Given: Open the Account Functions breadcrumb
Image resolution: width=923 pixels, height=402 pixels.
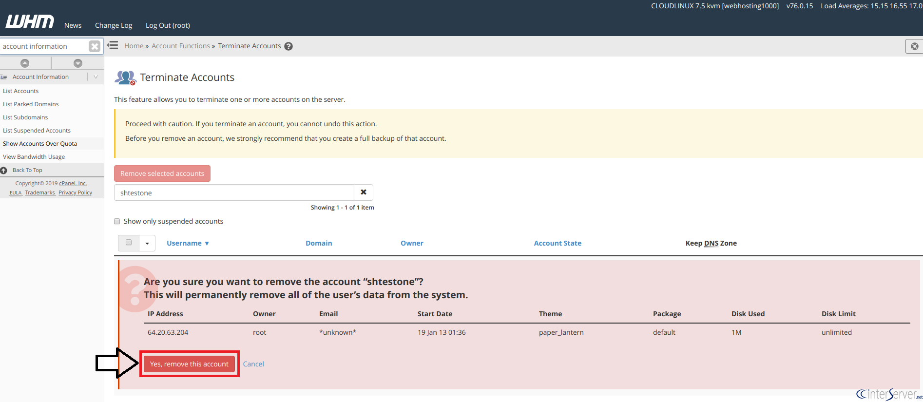Looking at the screenshot, I should (181, 46).
